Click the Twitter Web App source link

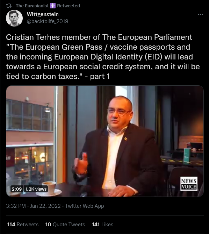(x=85, y=206)
